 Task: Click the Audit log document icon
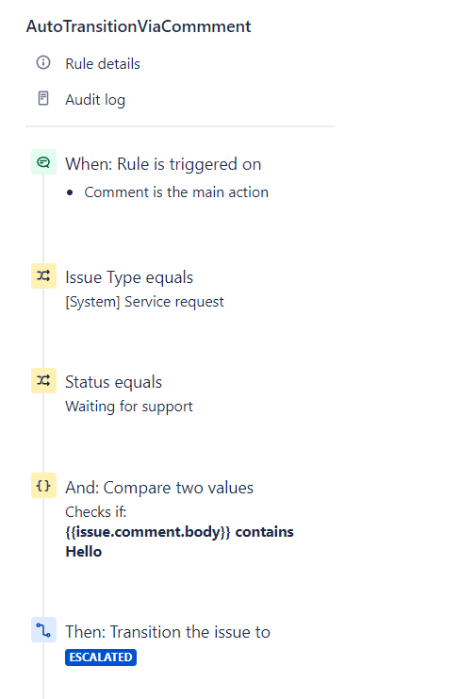(43, 98)
